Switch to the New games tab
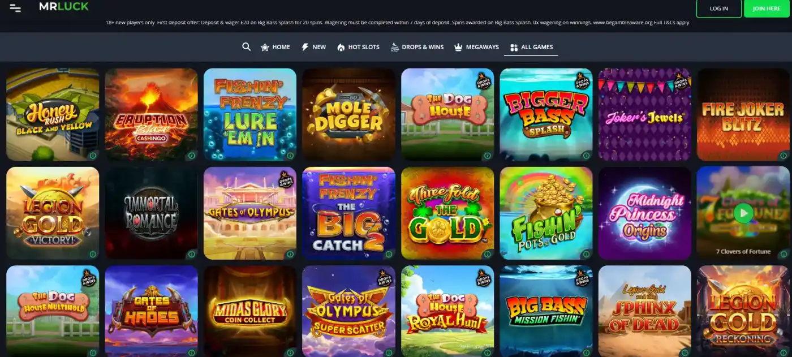792x357 pixels. [x=313, y=47]
